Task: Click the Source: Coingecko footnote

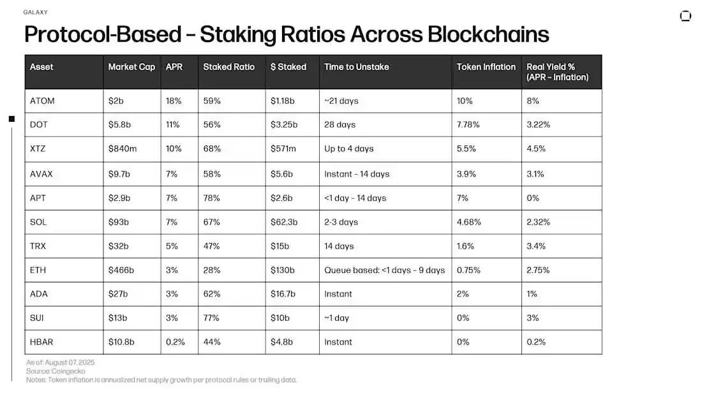Action: tap(56, 371)
